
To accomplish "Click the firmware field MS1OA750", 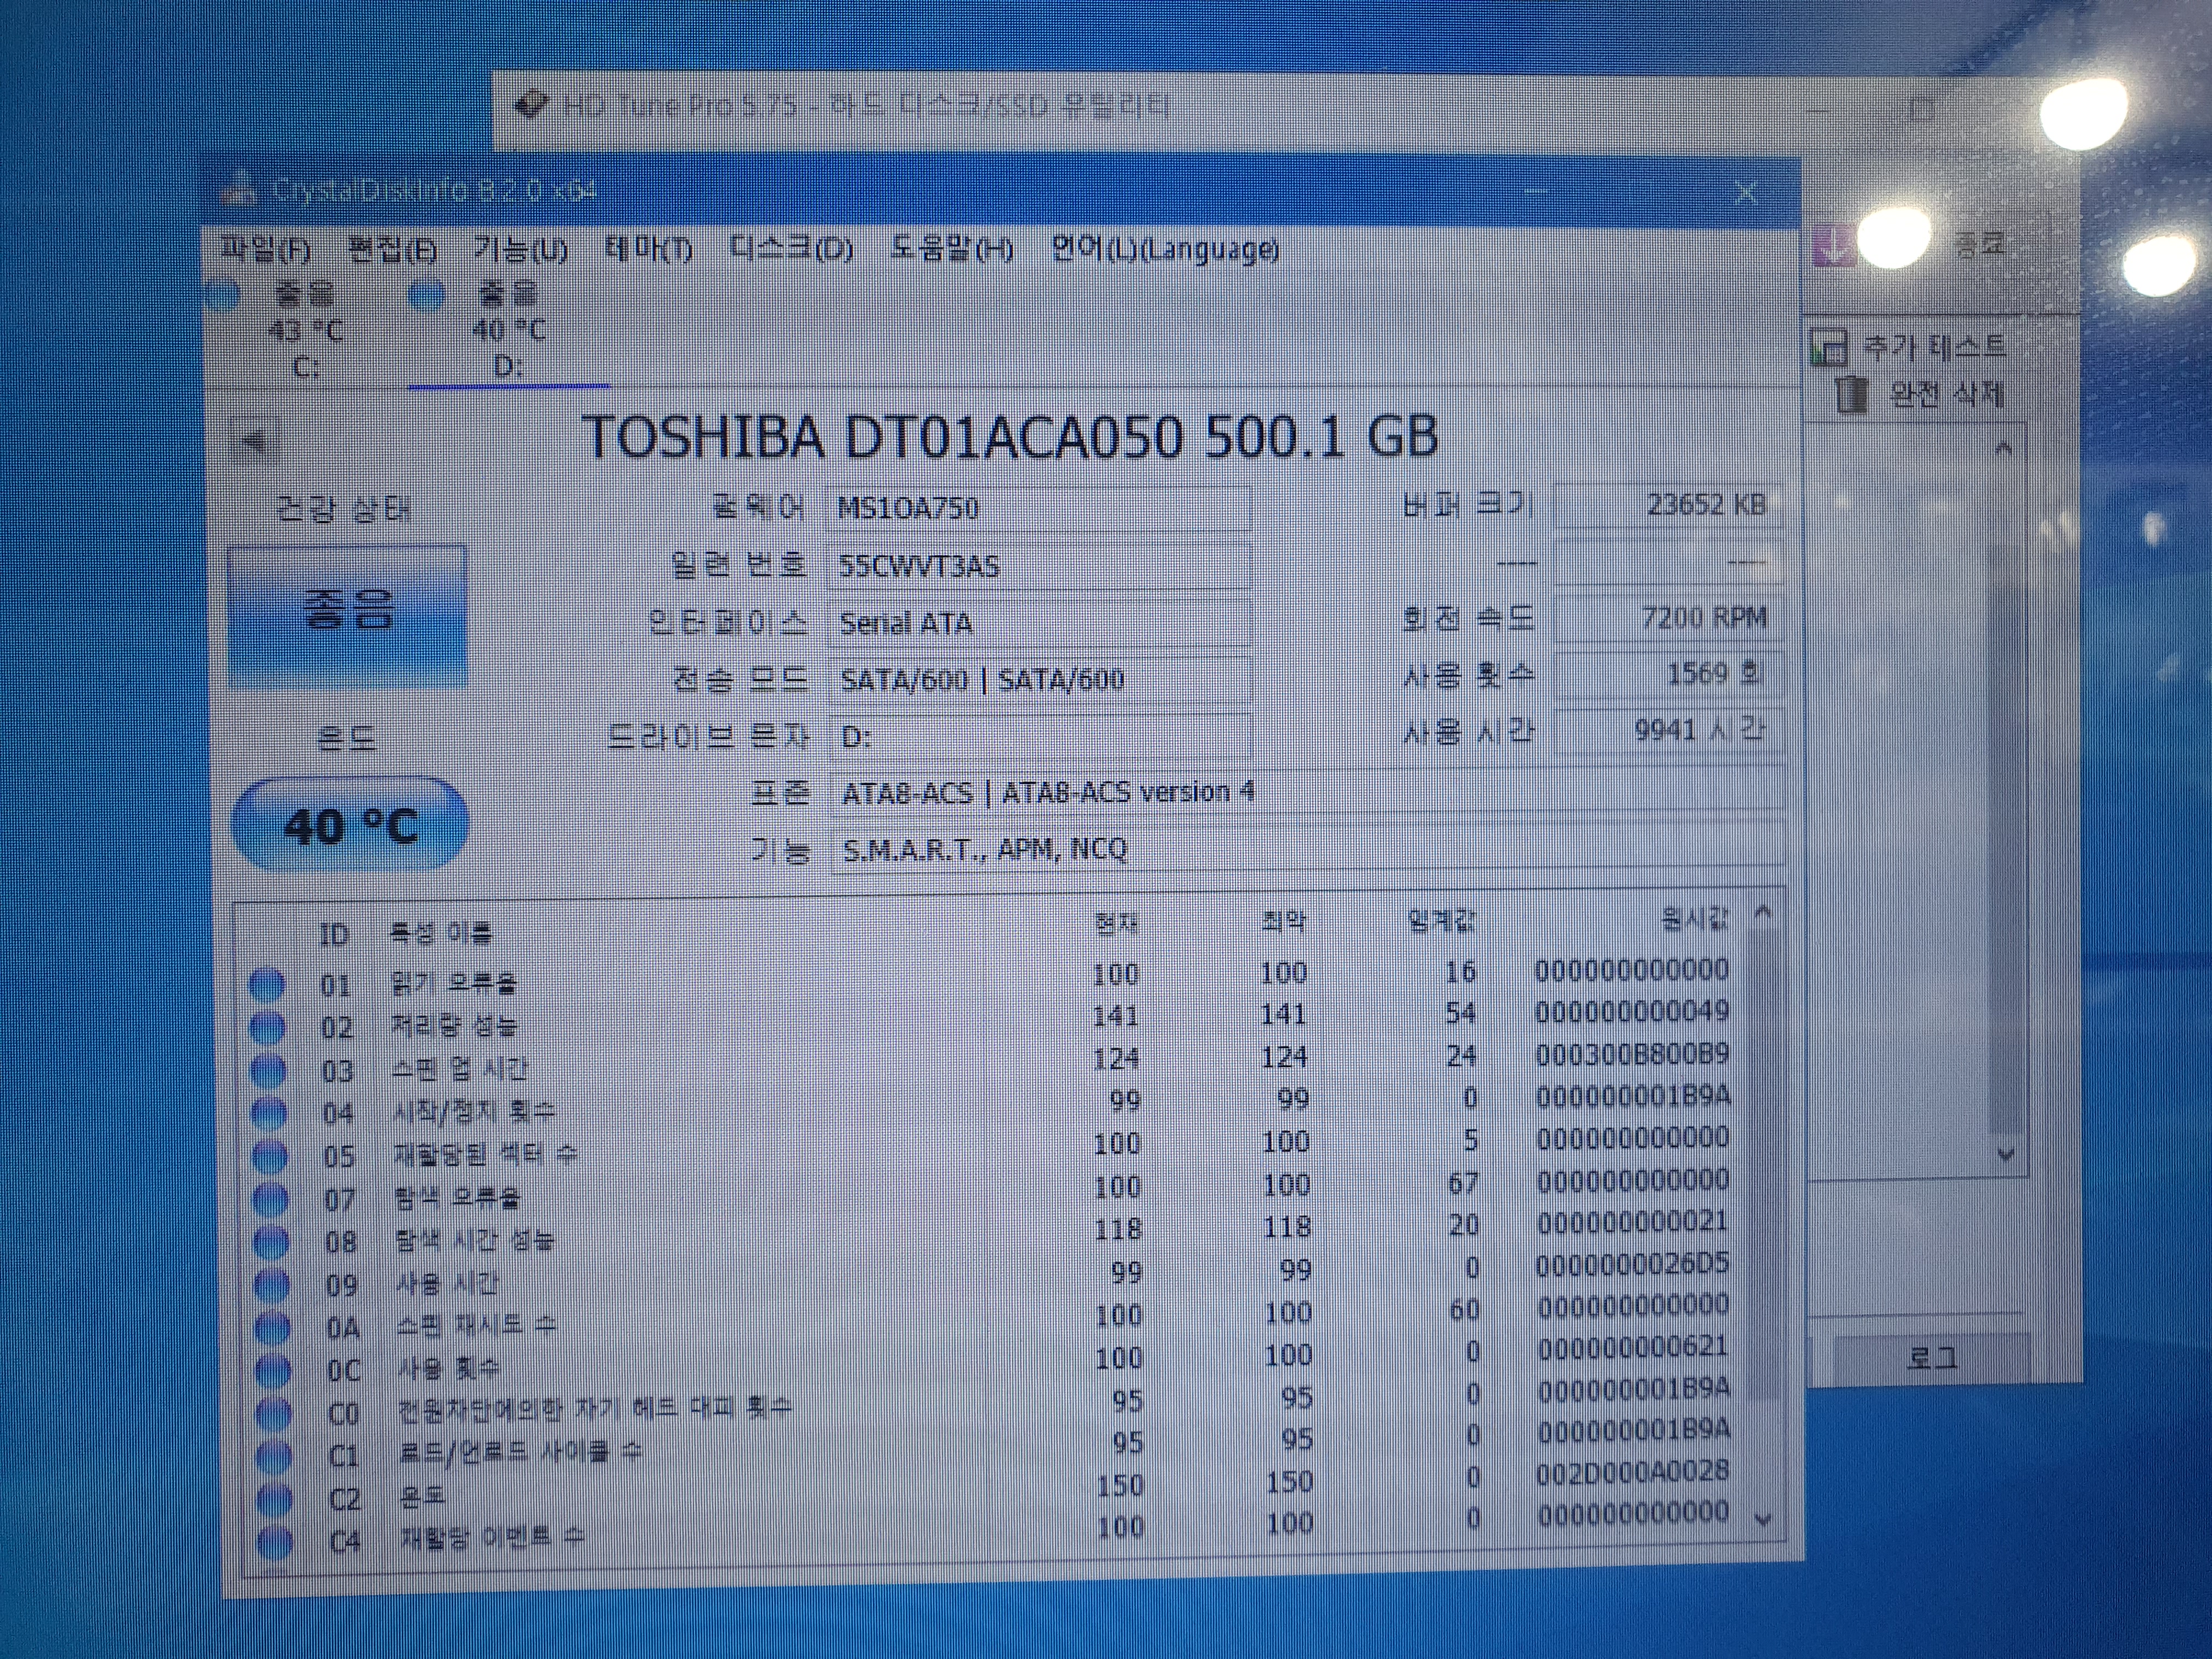I will [x=1040, y=509].
